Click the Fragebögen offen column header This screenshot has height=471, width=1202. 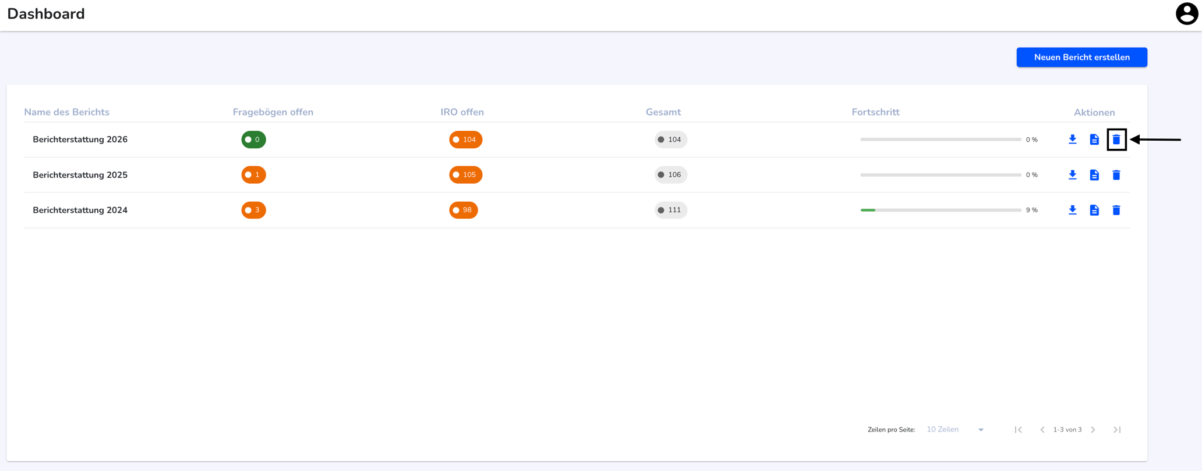click(273, 112)
